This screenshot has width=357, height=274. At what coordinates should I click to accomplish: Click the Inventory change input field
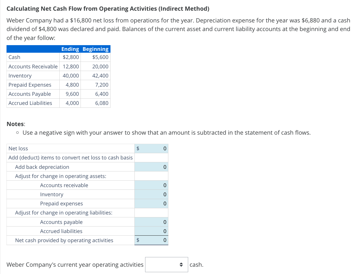[154, 194]
